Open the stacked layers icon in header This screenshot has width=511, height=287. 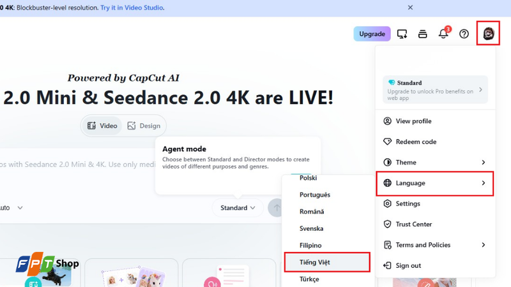coord(422,34)
